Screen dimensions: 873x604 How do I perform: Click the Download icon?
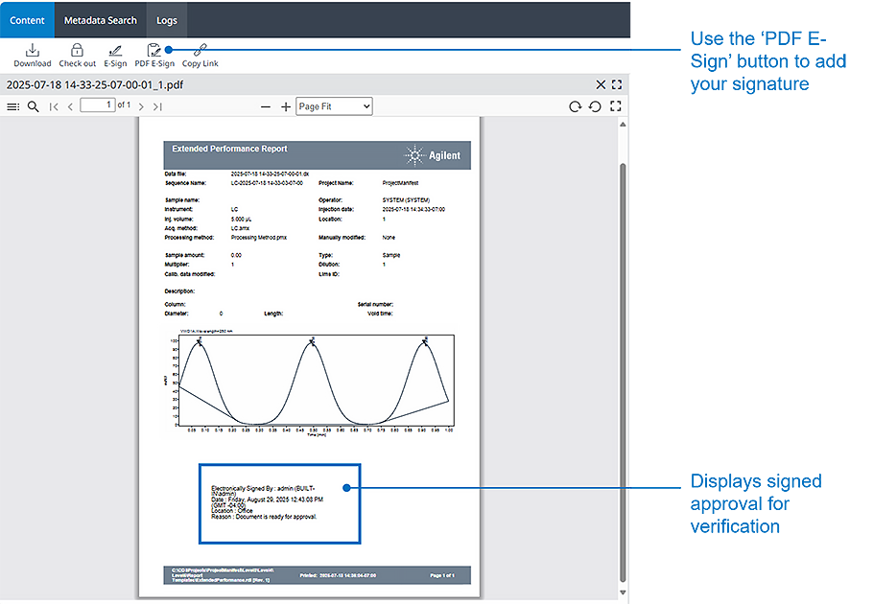pyautogui.click(x=32, y=51)
